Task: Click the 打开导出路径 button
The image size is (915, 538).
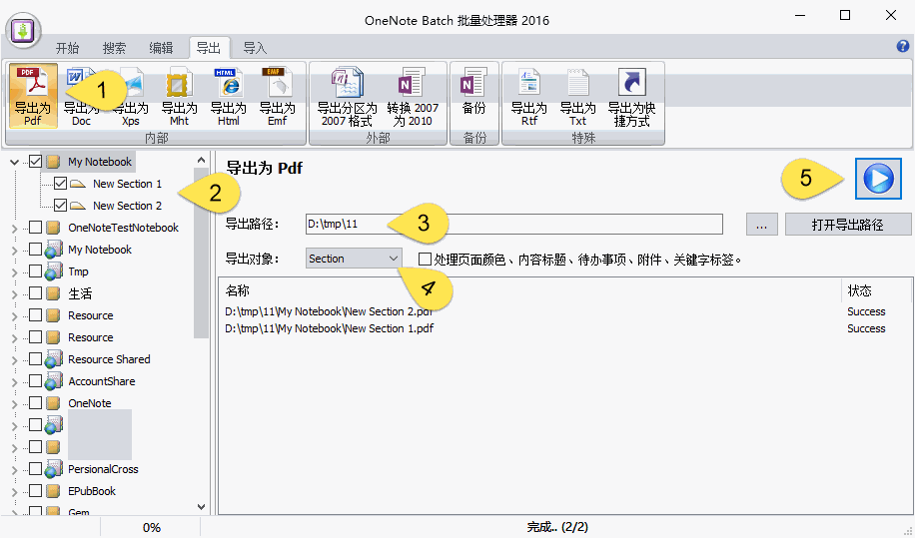Action: 847,225
